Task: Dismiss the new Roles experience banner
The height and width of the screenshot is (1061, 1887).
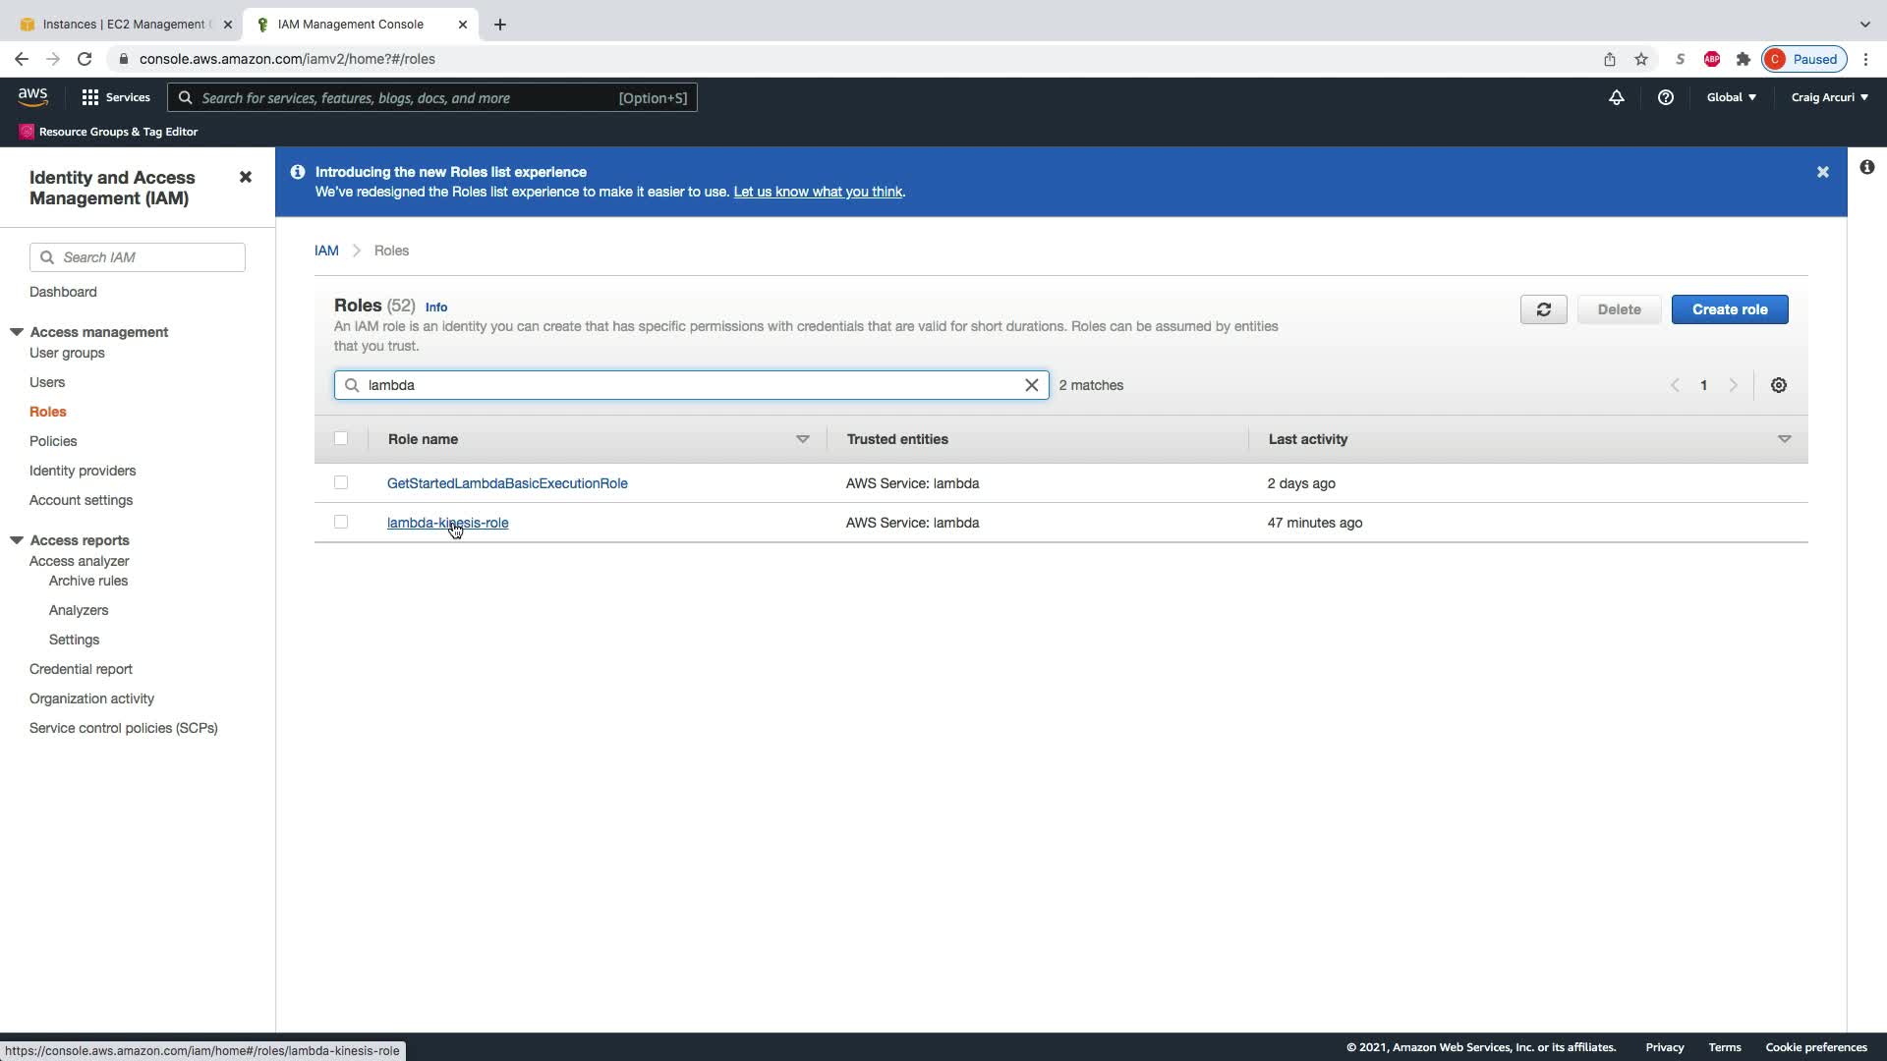Action: tap(1822, 172)
